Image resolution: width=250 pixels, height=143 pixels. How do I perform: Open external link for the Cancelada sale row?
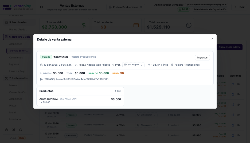pyautogui.click(x=233, y=135)
